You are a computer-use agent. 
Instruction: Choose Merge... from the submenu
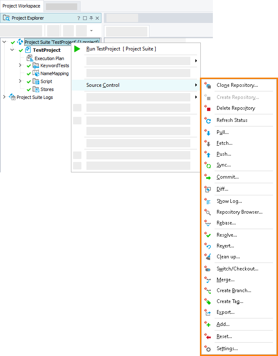tap(239, 280)
